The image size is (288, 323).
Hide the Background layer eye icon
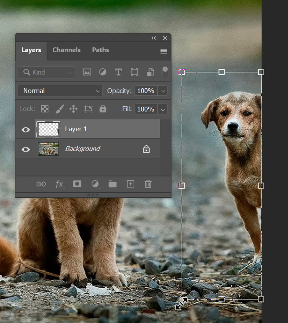pyautogui.click(x=26, y=149)
